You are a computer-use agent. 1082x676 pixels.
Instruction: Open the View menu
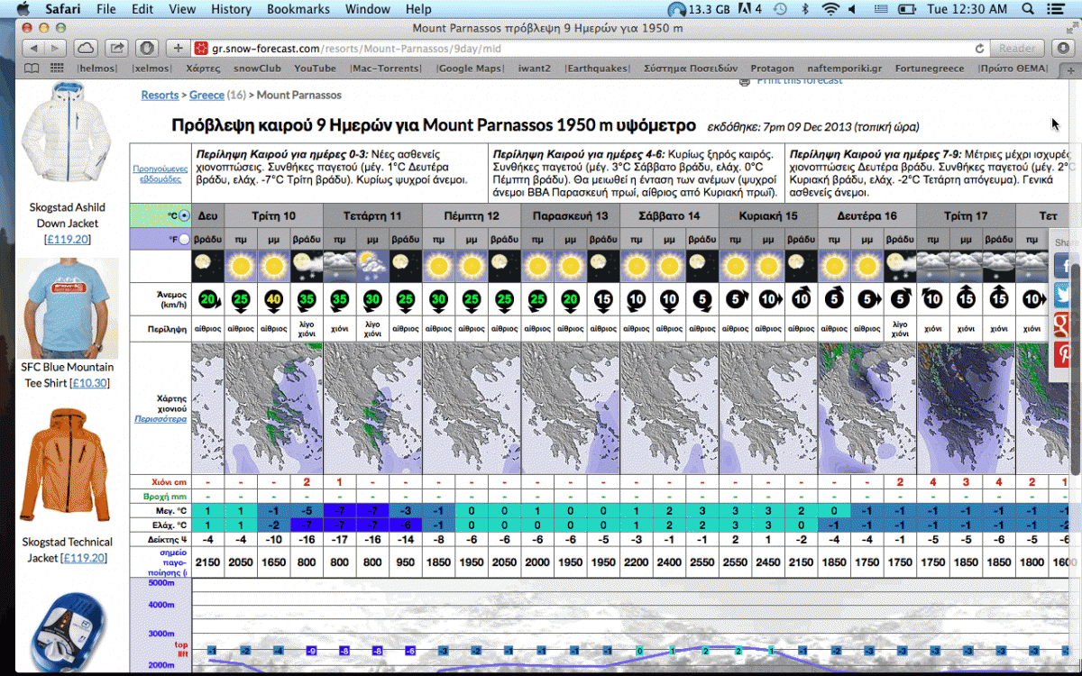click(182, 9)
